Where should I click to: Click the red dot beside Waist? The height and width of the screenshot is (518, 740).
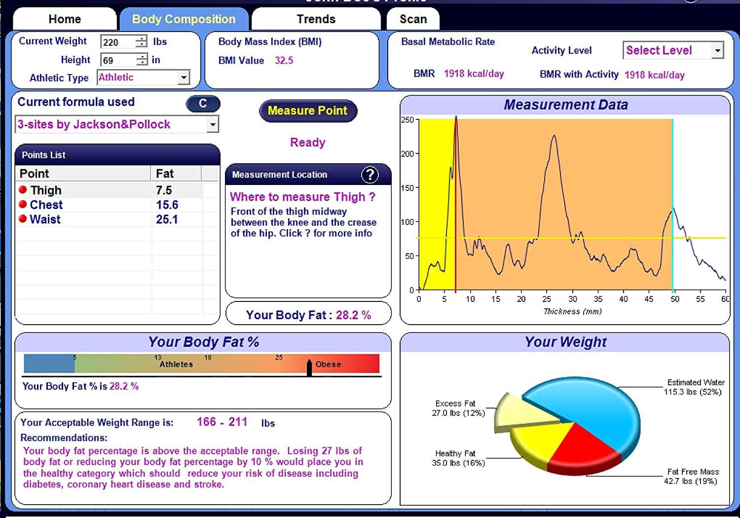[x=23, y=219]
